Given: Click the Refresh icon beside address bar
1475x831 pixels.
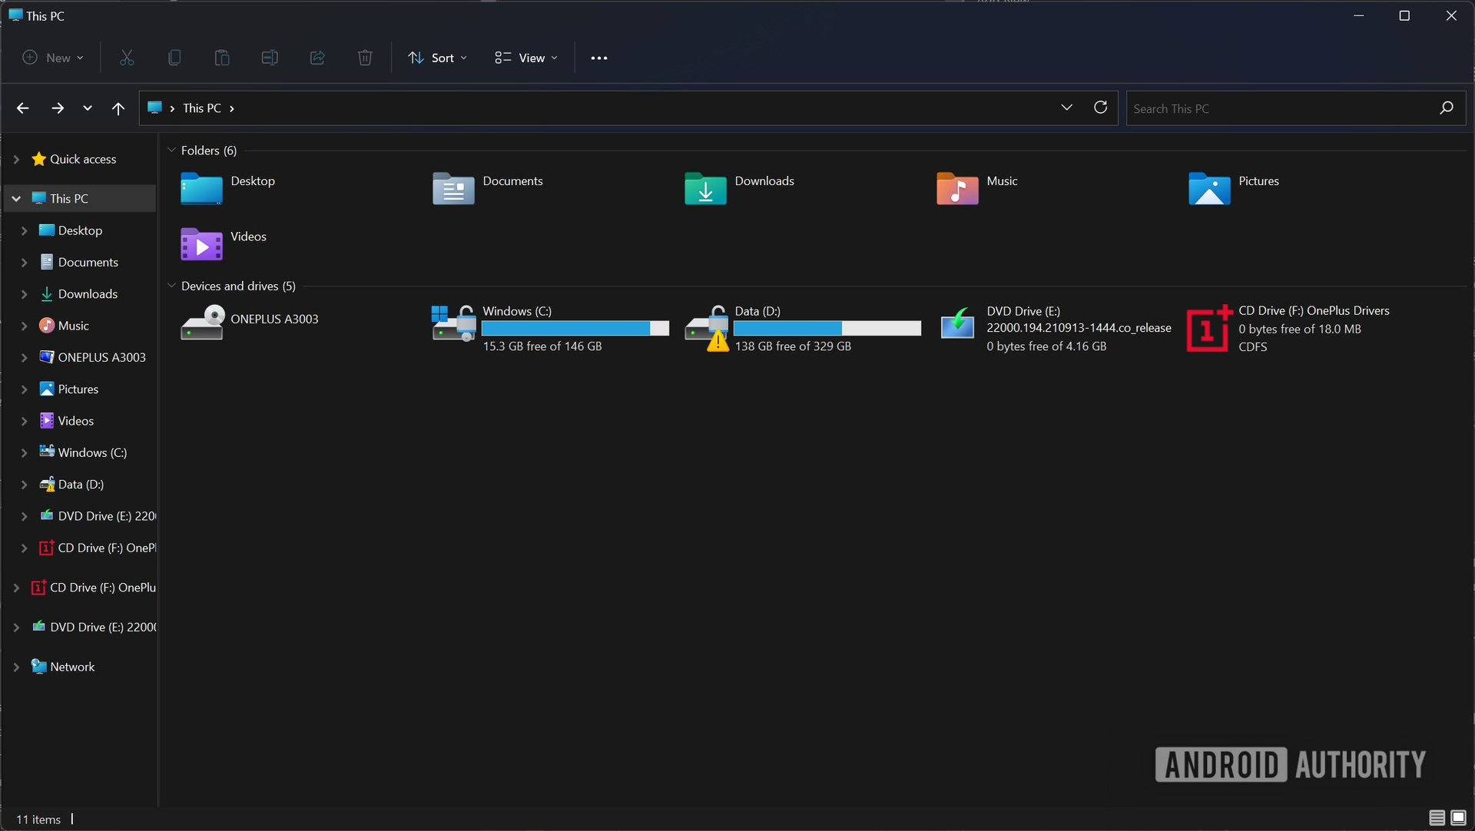Looking at the screenshot, I should (1100, 108).
